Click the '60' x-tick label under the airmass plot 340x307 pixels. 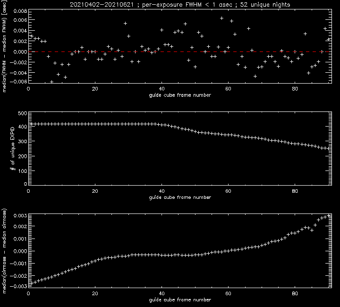click(228, 294)
